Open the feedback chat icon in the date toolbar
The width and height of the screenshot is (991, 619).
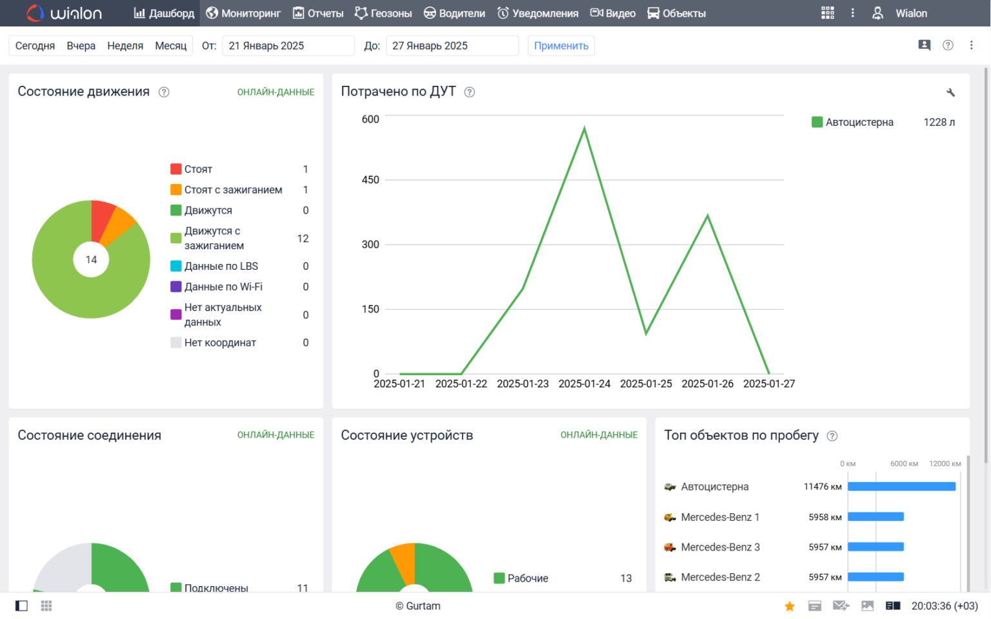(924, 45)
